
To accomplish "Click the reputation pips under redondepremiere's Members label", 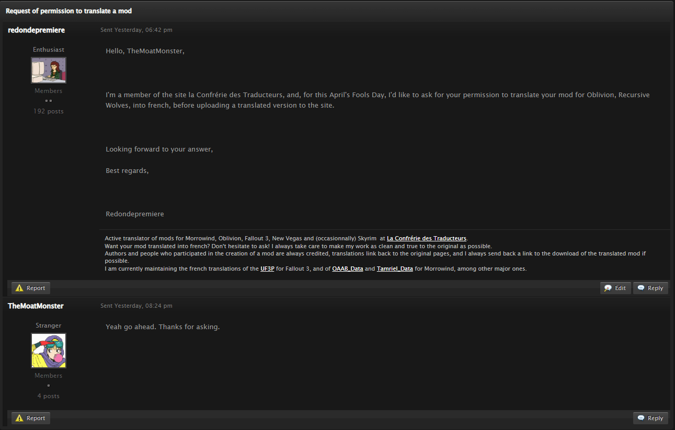I will pos(48,101).
